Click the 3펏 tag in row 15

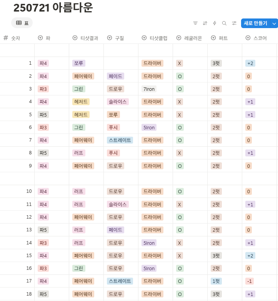[x=216, y=255]
